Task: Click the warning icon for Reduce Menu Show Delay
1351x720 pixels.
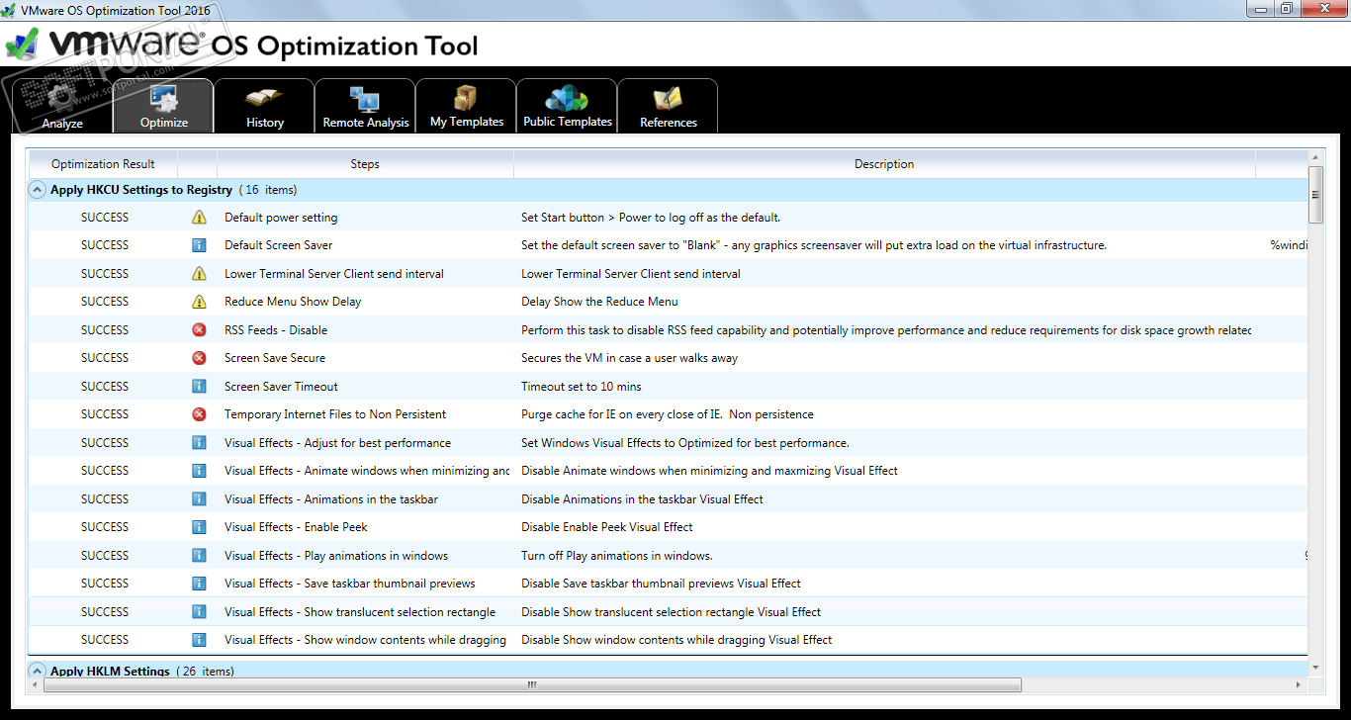Action: (199, 302)
